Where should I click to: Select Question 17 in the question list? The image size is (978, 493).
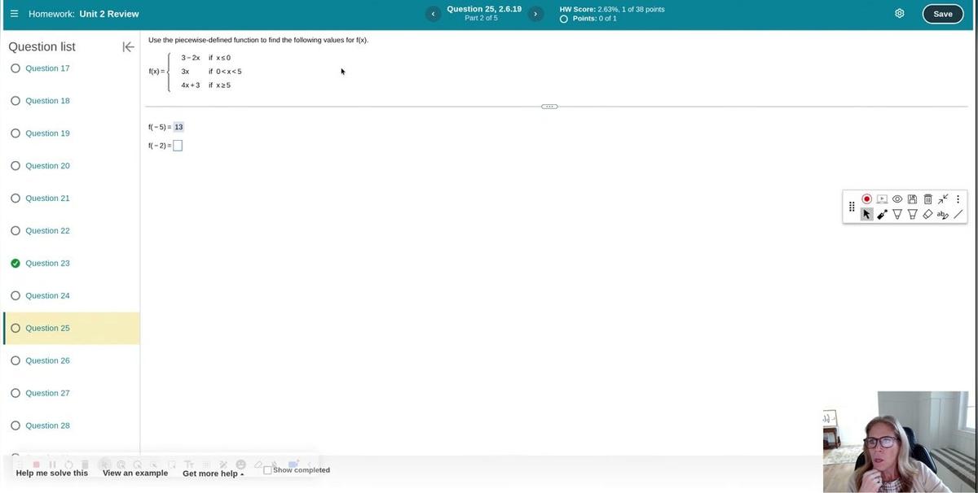(x=47, y=68)
